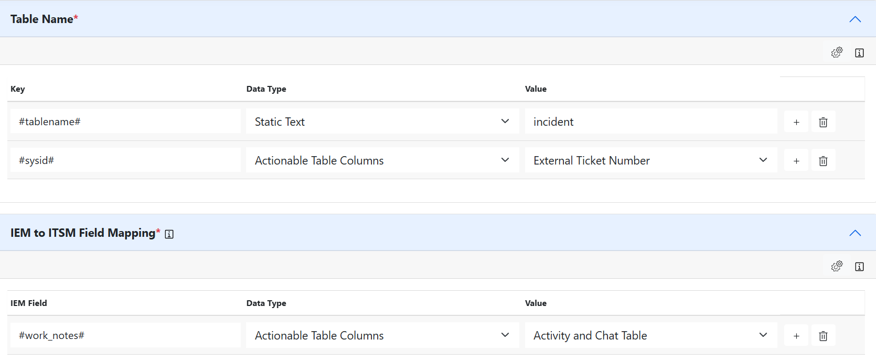Click the info icon in Table Name toolbar

click(x=859, y=53)
